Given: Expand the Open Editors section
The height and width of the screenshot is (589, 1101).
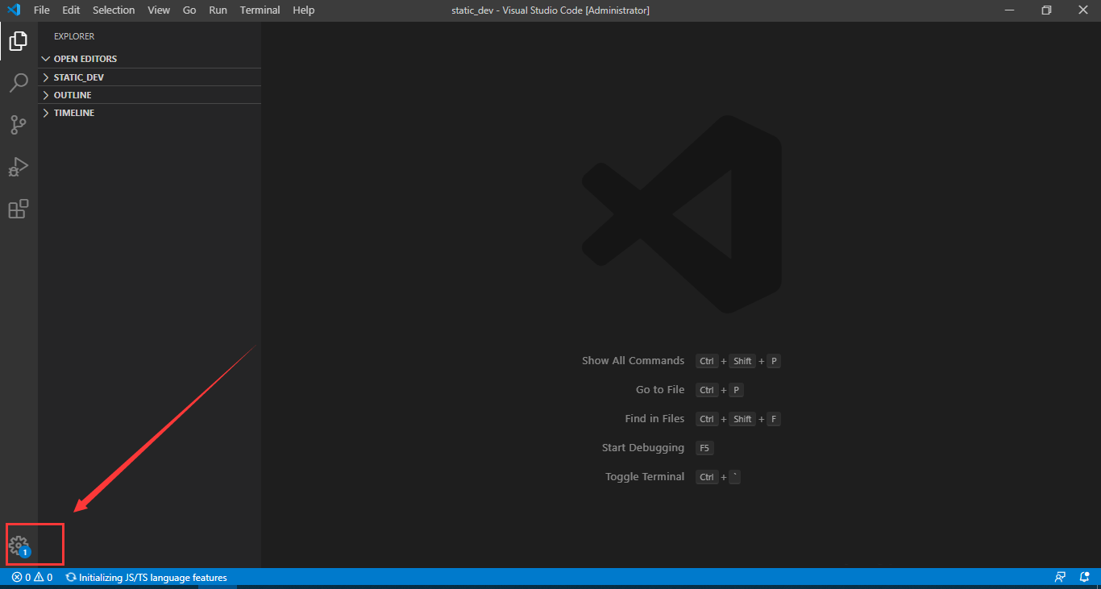Looking at the screenshot, I should click(150, 59).
